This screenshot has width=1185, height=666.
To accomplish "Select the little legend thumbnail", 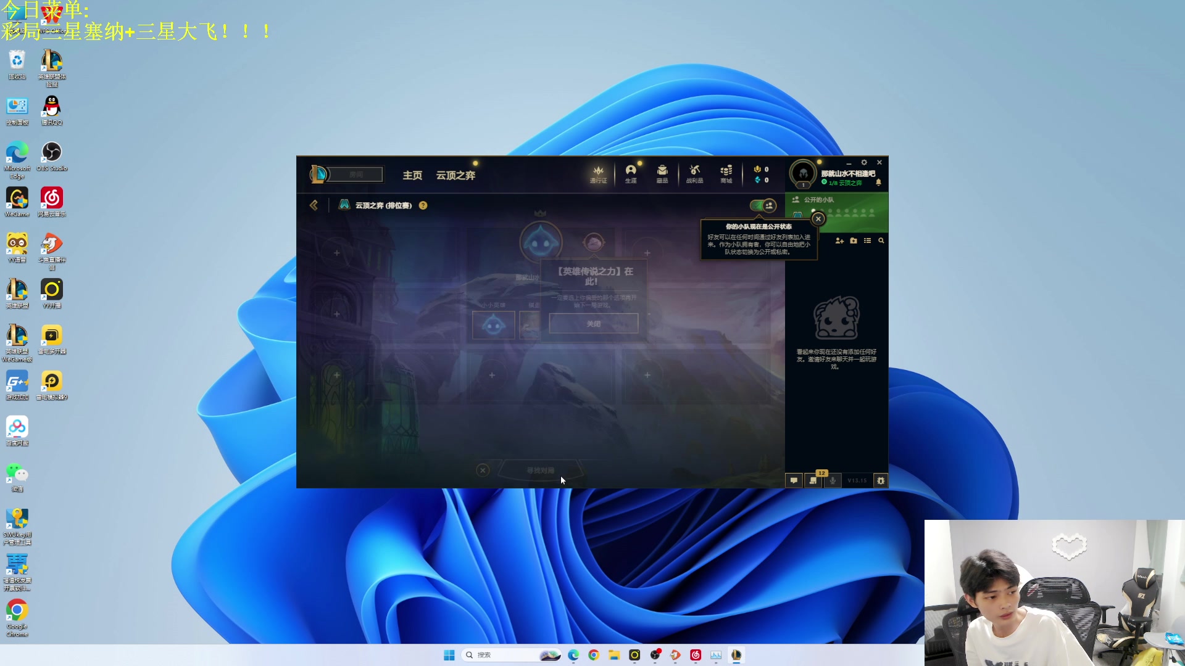I will click(x=493, y=325).
